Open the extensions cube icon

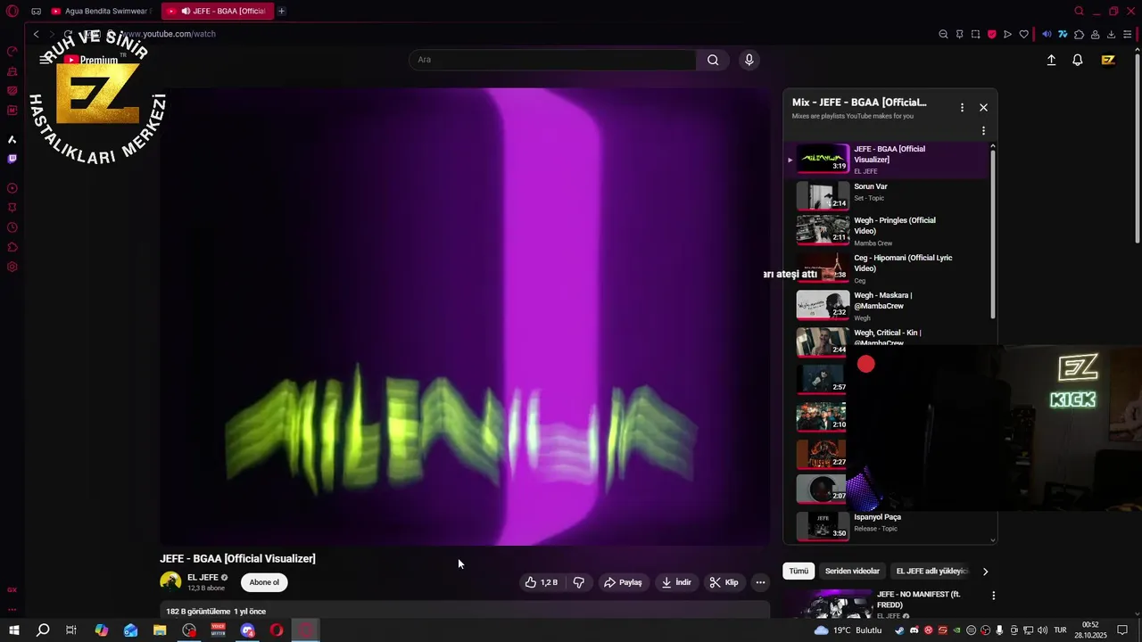pos(1079,34)
